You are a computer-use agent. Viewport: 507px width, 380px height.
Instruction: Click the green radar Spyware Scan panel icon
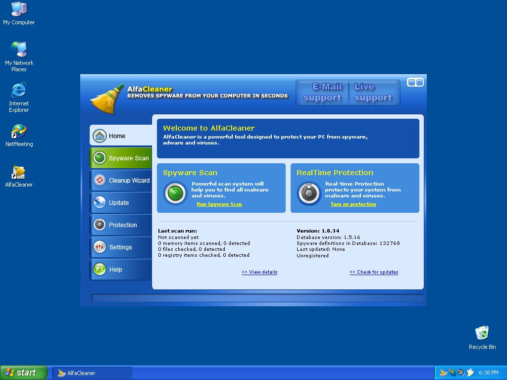175,193
